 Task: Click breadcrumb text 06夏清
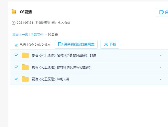[53, 34]
